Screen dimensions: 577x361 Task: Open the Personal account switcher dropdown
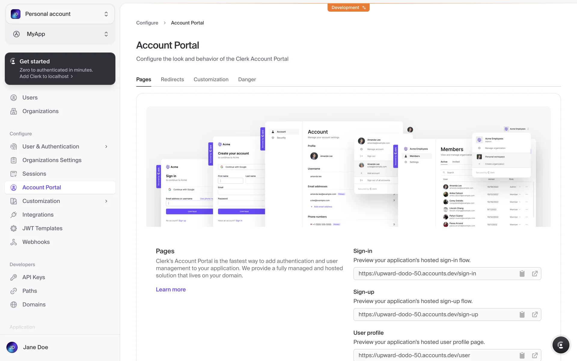[x=60, y=14]
